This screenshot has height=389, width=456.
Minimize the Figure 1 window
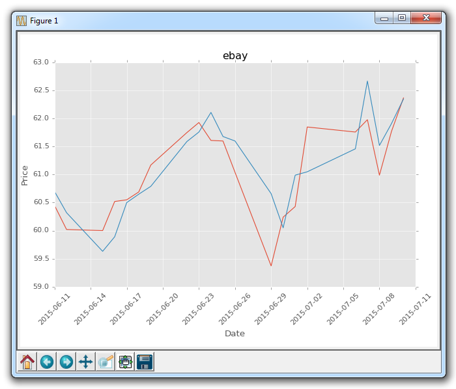(x=384, y=18)
